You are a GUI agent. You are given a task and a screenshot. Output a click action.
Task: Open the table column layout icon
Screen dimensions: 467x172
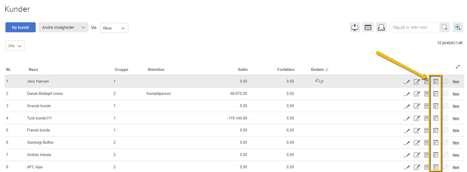click(x=368, y=27)
